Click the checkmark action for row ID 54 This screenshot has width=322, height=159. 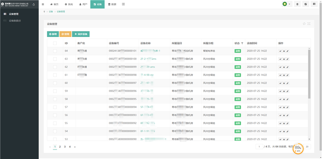coord(280,132)
